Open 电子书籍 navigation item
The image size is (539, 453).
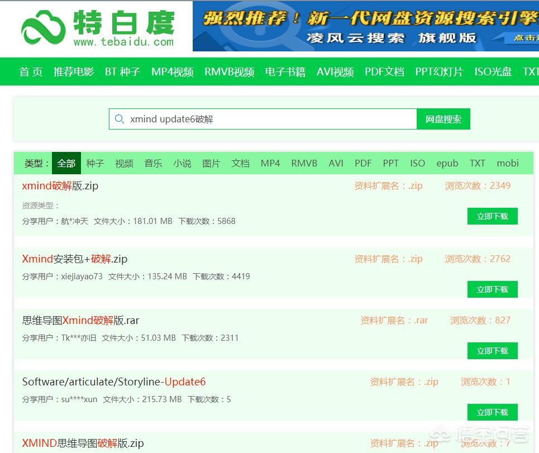[x=285, y=71]
